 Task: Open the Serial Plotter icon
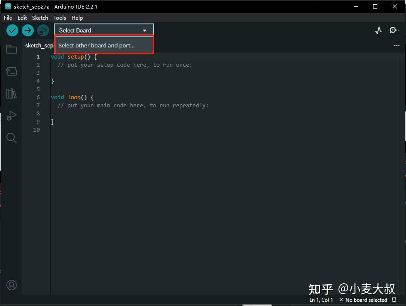point(378,30)
